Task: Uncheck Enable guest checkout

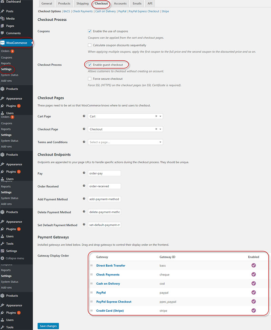Action: (x=90, y=64)
